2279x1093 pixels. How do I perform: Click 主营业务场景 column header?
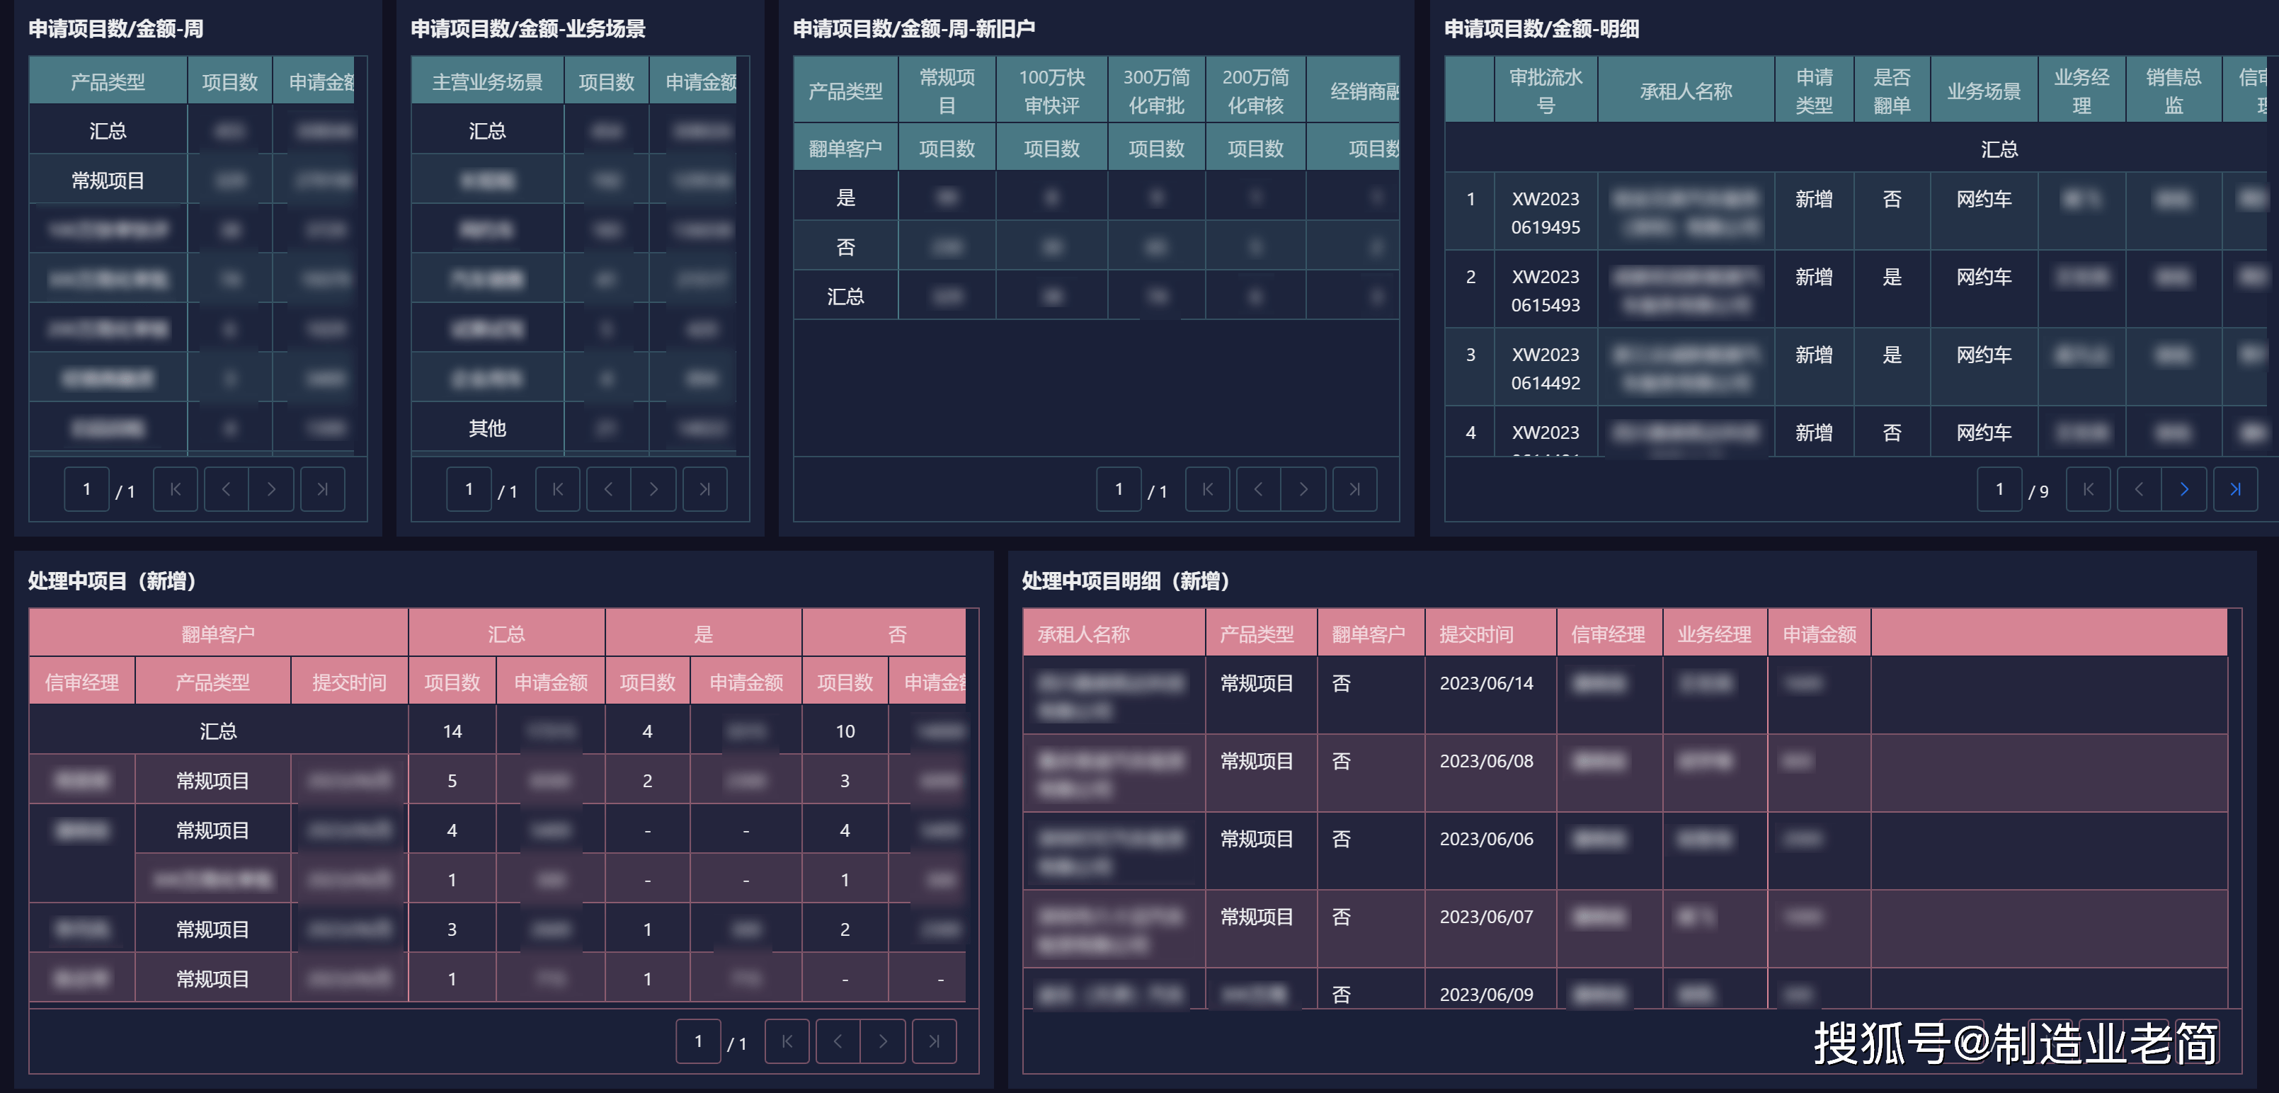(488, 81)
